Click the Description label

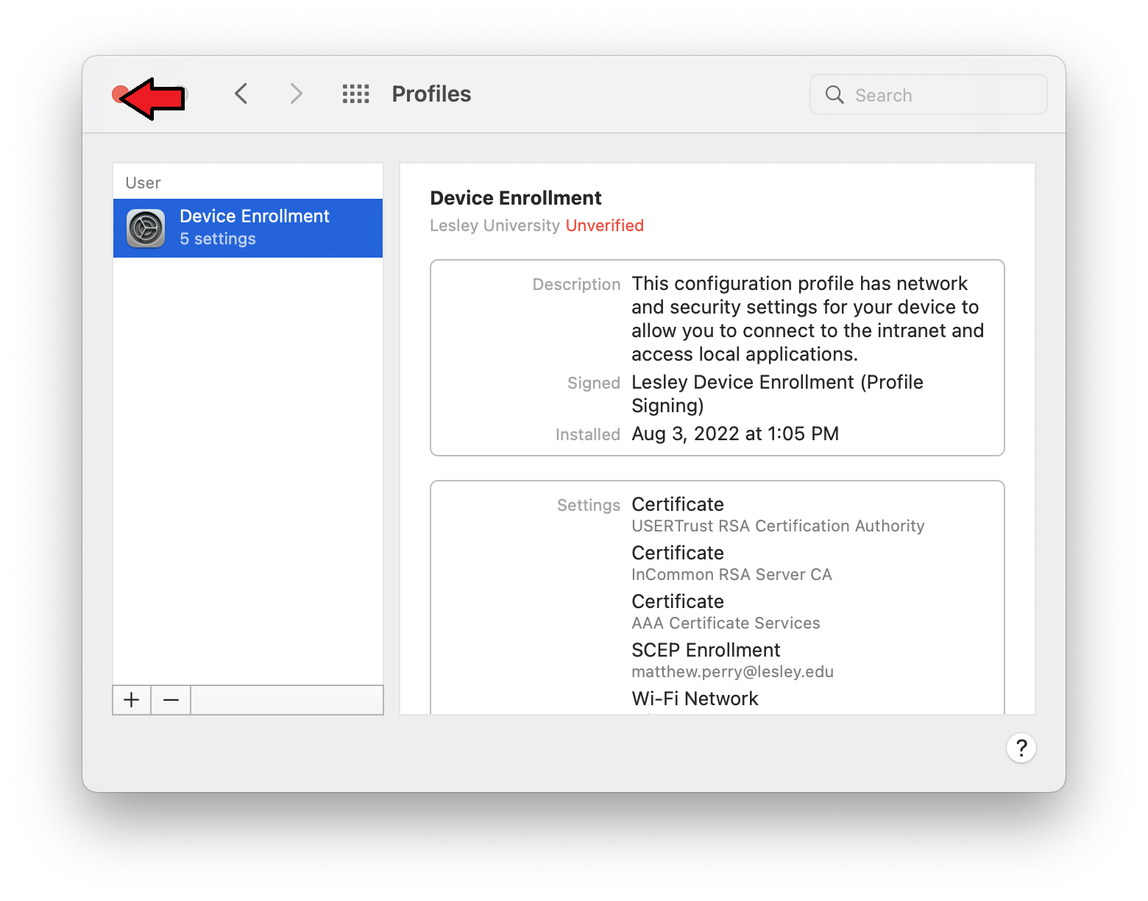click(576, 284)
